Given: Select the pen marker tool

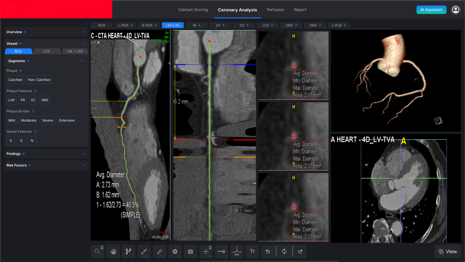Looking at the screenshot, I should pyautogui.click(x=160, y=251).
